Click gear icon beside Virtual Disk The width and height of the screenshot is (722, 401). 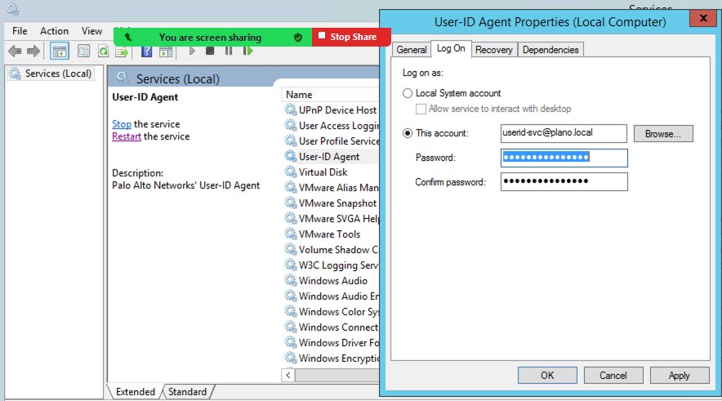[x=290, y=172]
